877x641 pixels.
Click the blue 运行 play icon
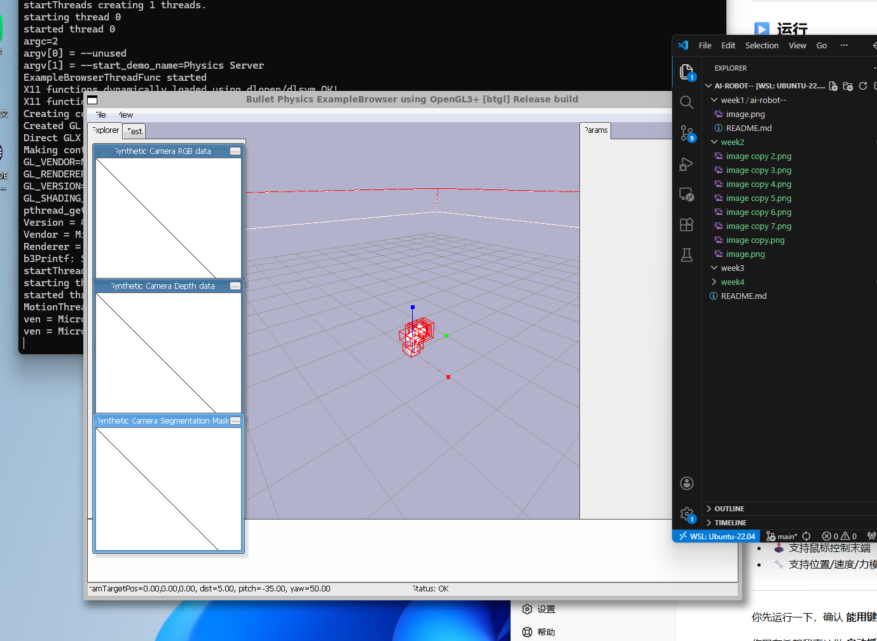coord(762,29)
